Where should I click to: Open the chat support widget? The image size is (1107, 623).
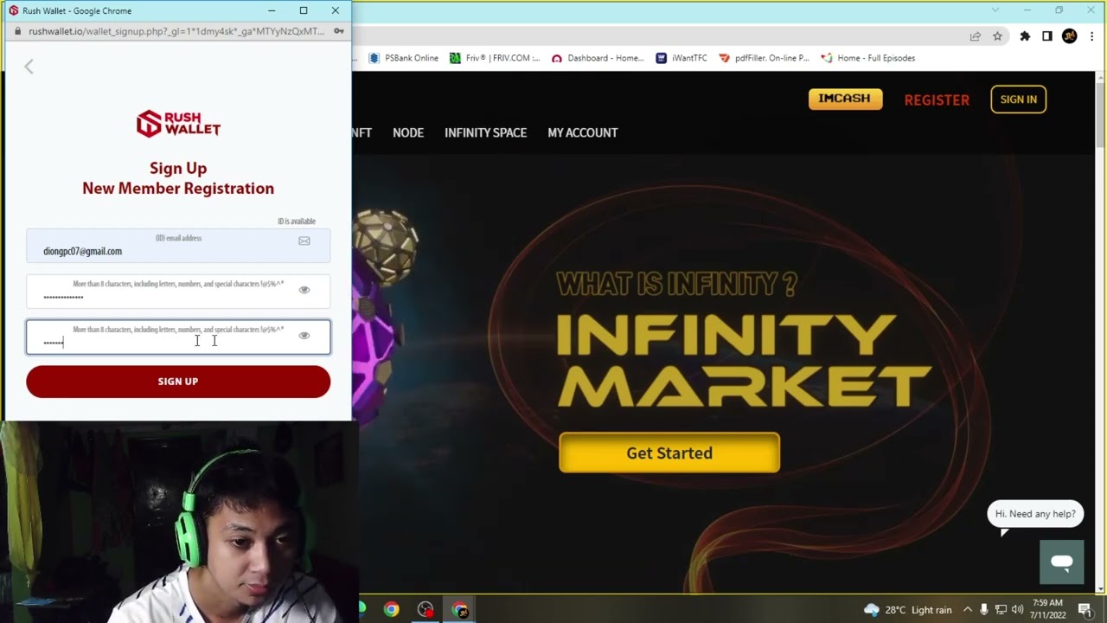(1062, 562)
